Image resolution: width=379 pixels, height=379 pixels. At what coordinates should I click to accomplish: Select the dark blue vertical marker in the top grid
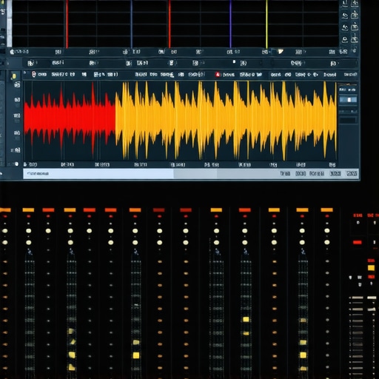(131, 24)
